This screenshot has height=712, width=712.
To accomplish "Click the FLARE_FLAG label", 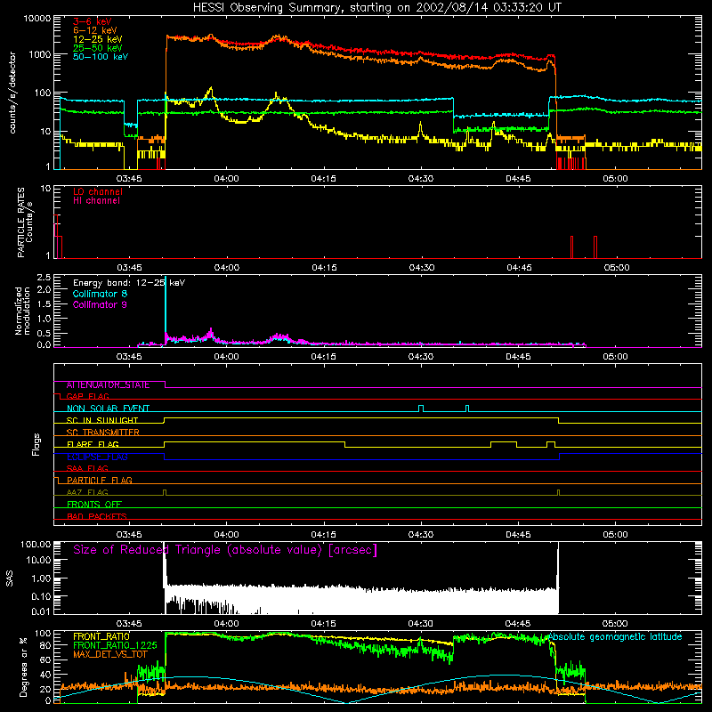I will tap(93, 444).
